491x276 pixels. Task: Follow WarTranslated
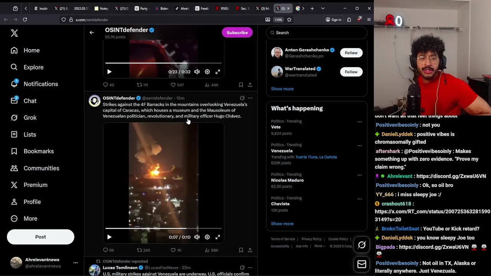[x=351, y=72]
